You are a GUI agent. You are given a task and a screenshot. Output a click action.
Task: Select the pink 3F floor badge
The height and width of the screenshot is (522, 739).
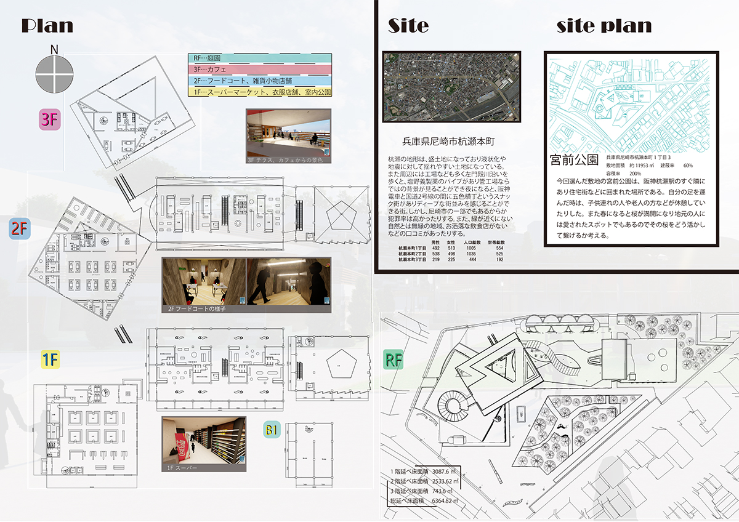click(50, 120)
